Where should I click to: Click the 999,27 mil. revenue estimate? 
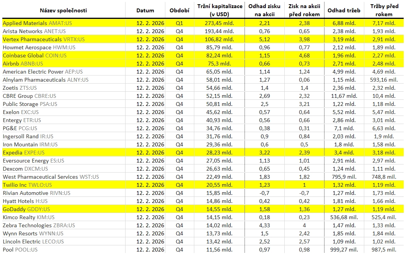[x=344, y=250]
